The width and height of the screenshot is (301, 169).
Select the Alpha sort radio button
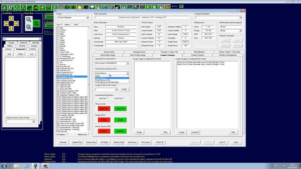point(71,24)
